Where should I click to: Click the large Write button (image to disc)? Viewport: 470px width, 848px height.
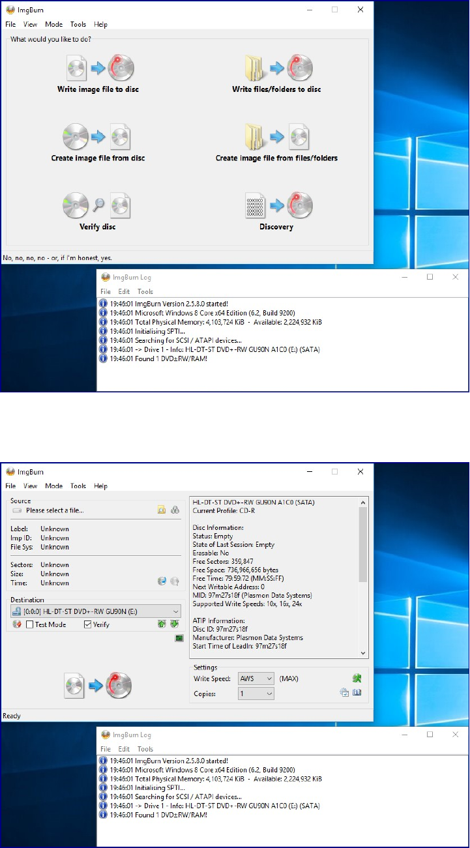(98, 686)
